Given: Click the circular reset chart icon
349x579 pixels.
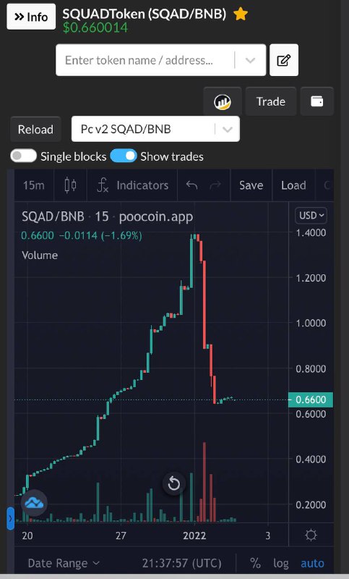Looking at the screenshot, I should point(174,483).
